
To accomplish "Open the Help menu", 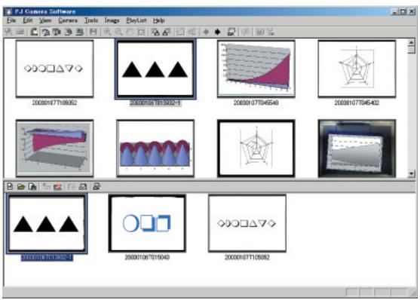I will [x=158, y=20].
